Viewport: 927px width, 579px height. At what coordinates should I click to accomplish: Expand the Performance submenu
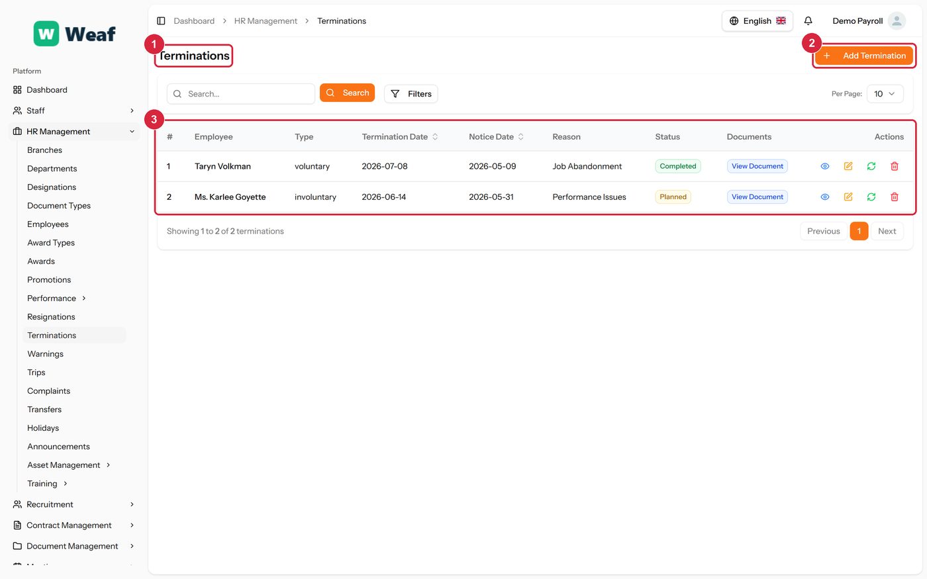[x=84, y=298]
